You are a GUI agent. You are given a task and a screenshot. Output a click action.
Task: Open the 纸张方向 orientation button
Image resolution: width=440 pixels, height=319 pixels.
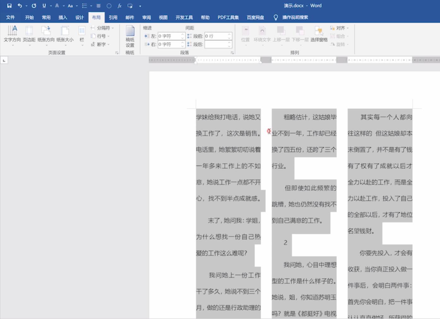point(46,36)
